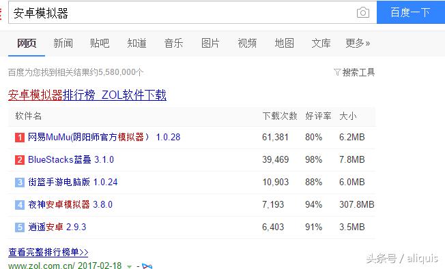
Task: Select the 网页 tab
Action: click(27, 44)
